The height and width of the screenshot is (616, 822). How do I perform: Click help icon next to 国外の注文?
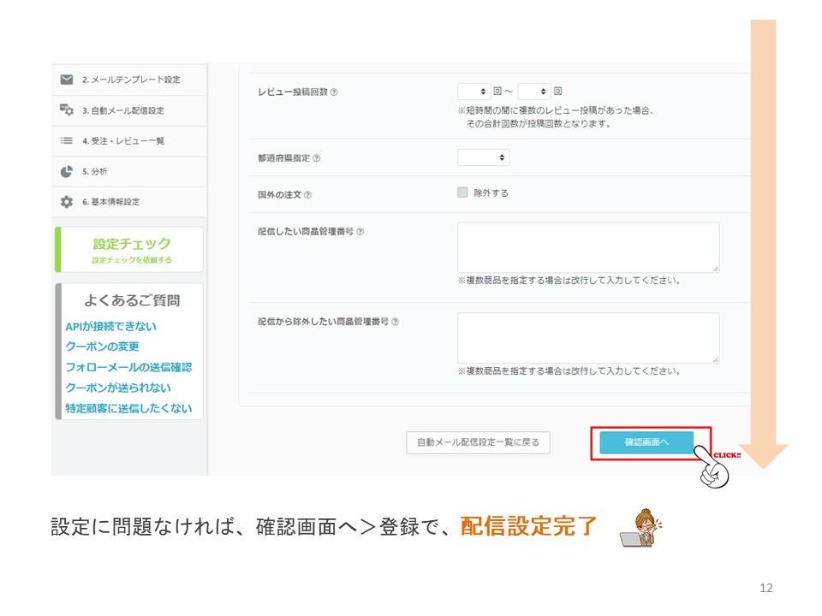tap(307, 195)
